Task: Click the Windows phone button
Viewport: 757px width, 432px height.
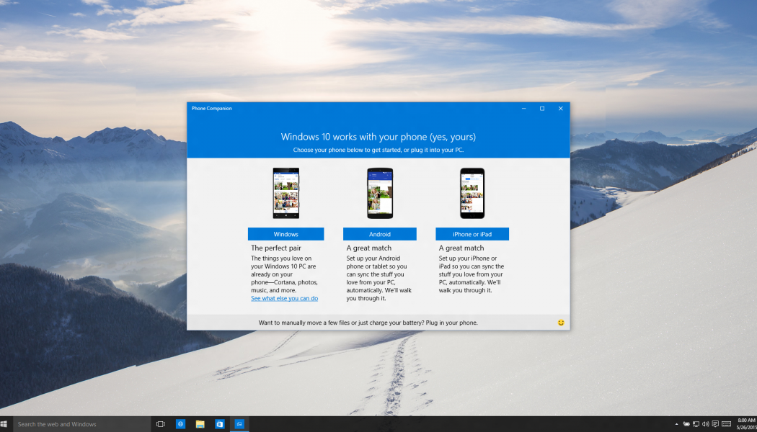Action: click(285, 234)
